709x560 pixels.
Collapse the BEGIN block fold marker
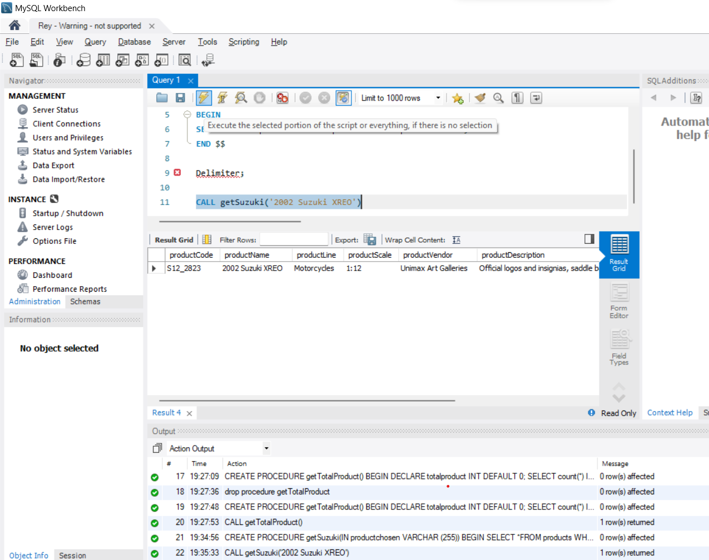[187, 114]
